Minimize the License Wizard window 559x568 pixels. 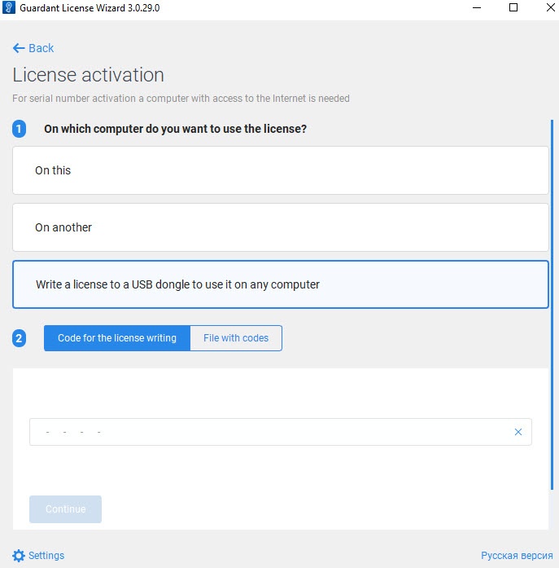pos(476,7)
